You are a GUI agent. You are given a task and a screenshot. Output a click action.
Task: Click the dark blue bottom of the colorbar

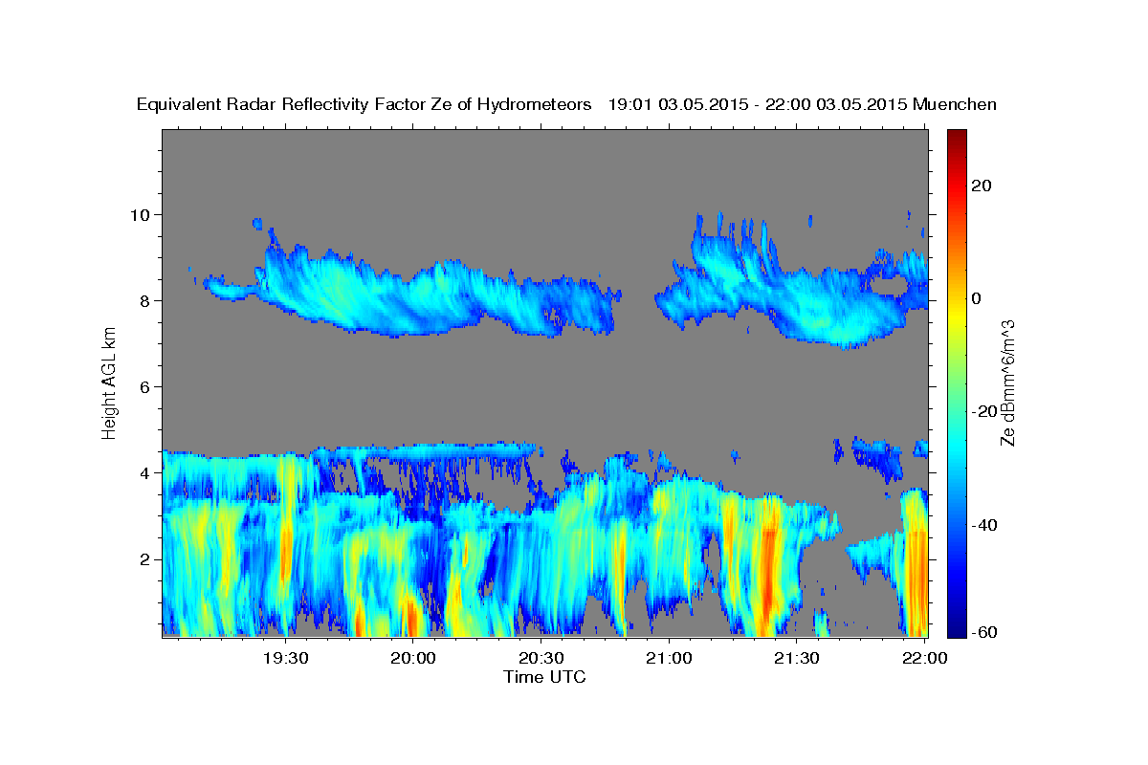pos(956,629)
